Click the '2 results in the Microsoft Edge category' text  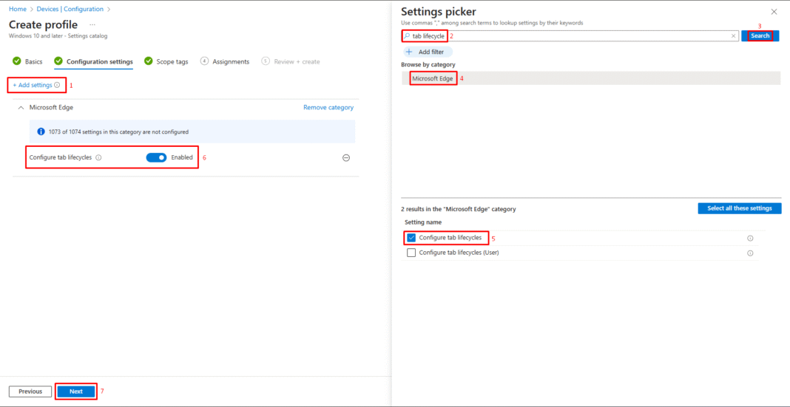(459, 208)
